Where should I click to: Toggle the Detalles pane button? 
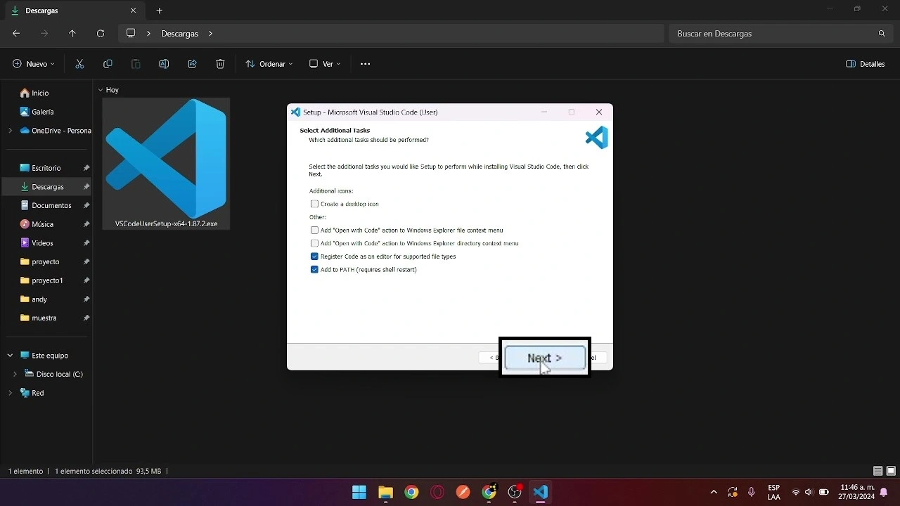(x=865, y=64)
